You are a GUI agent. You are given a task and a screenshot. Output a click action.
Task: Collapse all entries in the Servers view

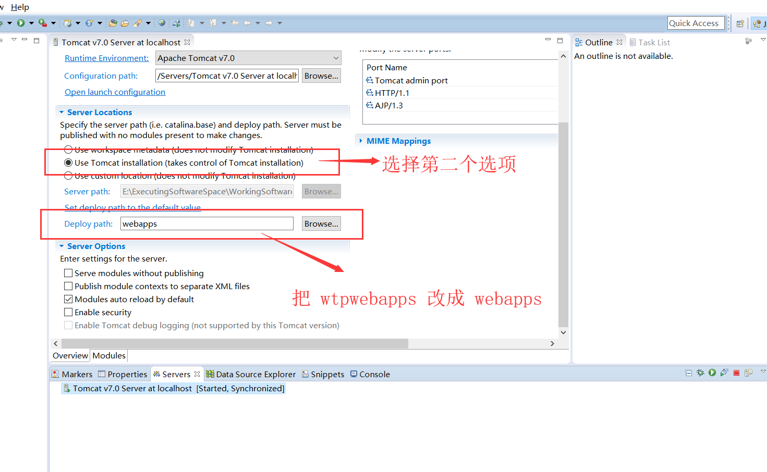688,372
